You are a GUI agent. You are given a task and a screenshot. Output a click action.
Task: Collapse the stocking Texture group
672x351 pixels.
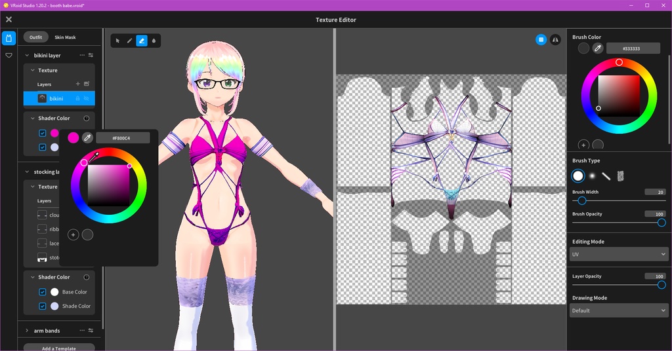(x=33, y=187)
